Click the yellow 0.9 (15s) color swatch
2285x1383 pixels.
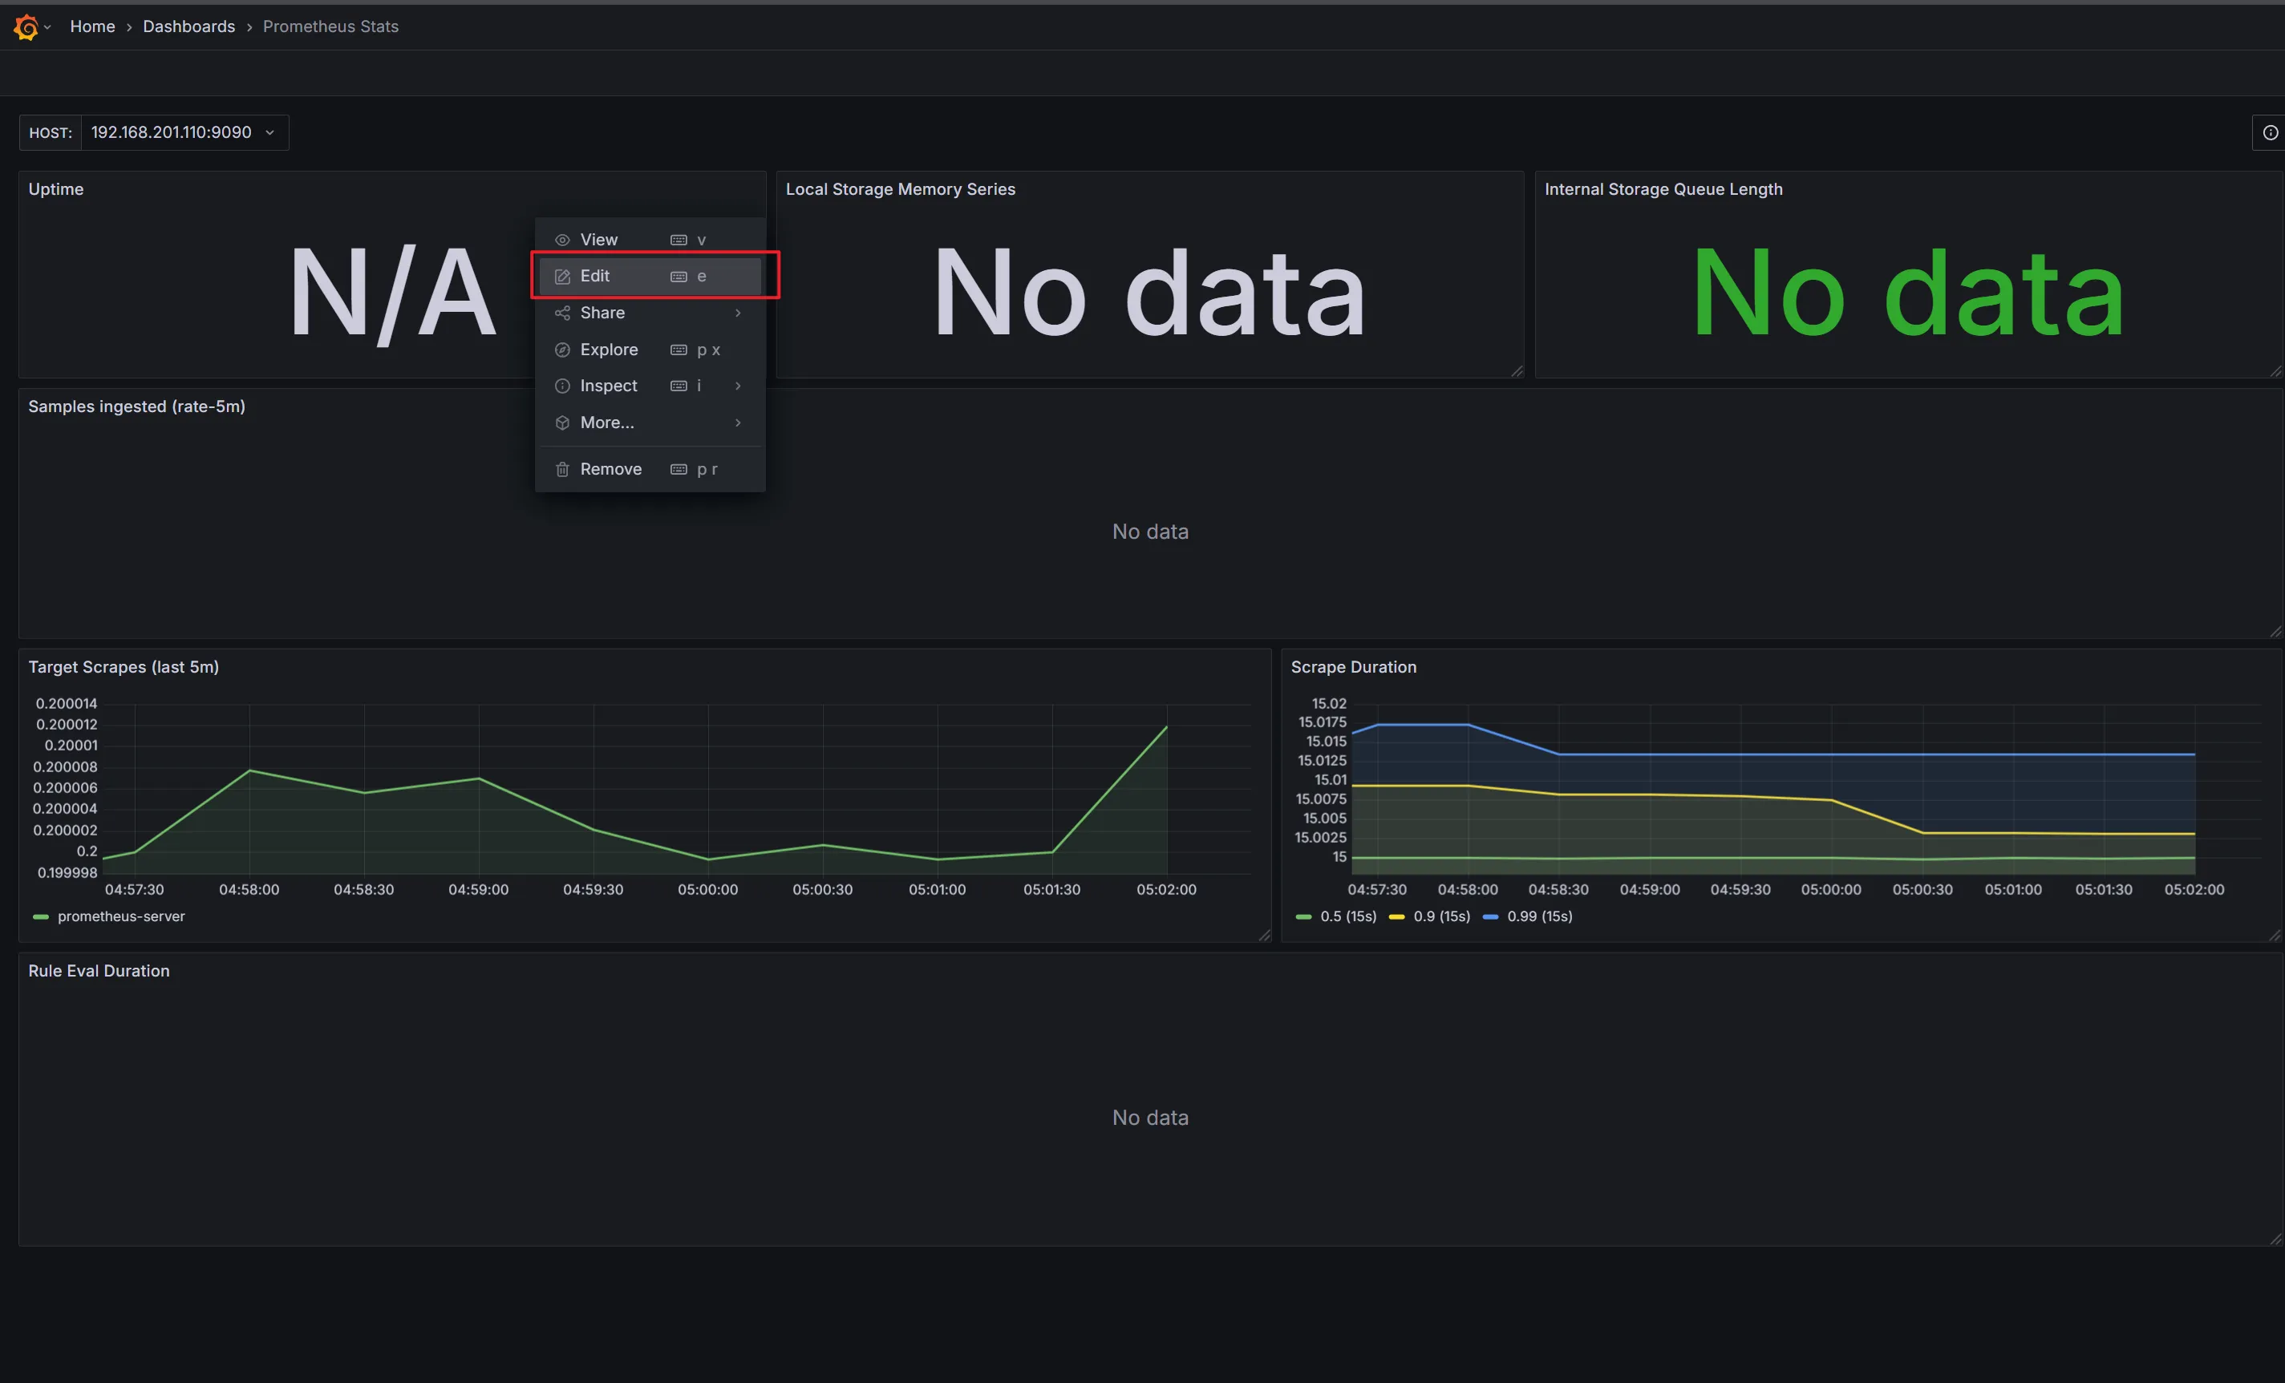click(1396, 916)
